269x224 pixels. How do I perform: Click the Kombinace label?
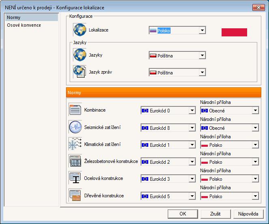(x=95, y=110)
